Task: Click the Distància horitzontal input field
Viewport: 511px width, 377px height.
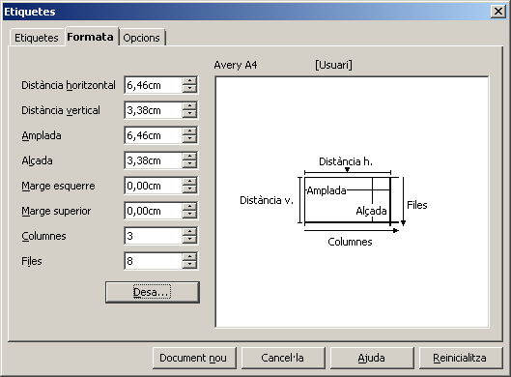Action: pos(154,85)
